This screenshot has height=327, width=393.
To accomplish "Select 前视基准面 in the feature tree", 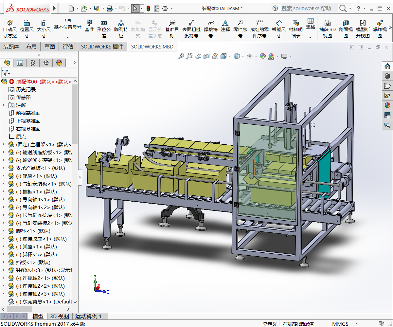I will (x=28, y=113).
